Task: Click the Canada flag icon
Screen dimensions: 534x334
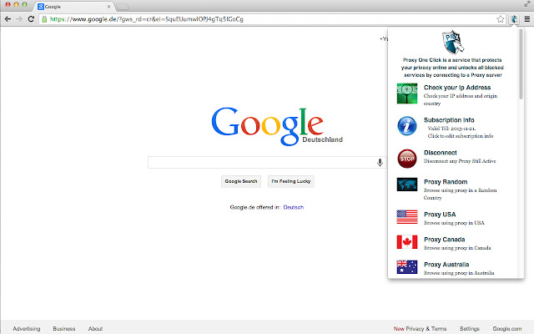Action: 407,242
